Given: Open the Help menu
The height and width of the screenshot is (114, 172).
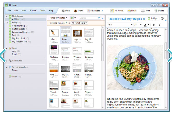Looking at the screenshot, I should coord(51,11).
